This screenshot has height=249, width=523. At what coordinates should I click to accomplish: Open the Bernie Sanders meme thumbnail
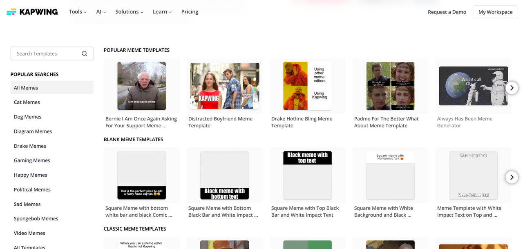142,86
